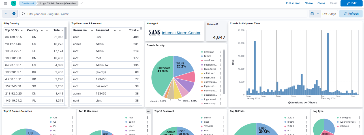Select the 195.3.222 PL table row total 17,174
The height and width of the screenshot is (135, 364).
[34, 51]
